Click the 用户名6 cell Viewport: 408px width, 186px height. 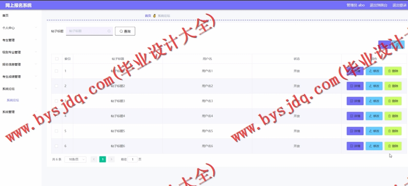coord(208,146)
